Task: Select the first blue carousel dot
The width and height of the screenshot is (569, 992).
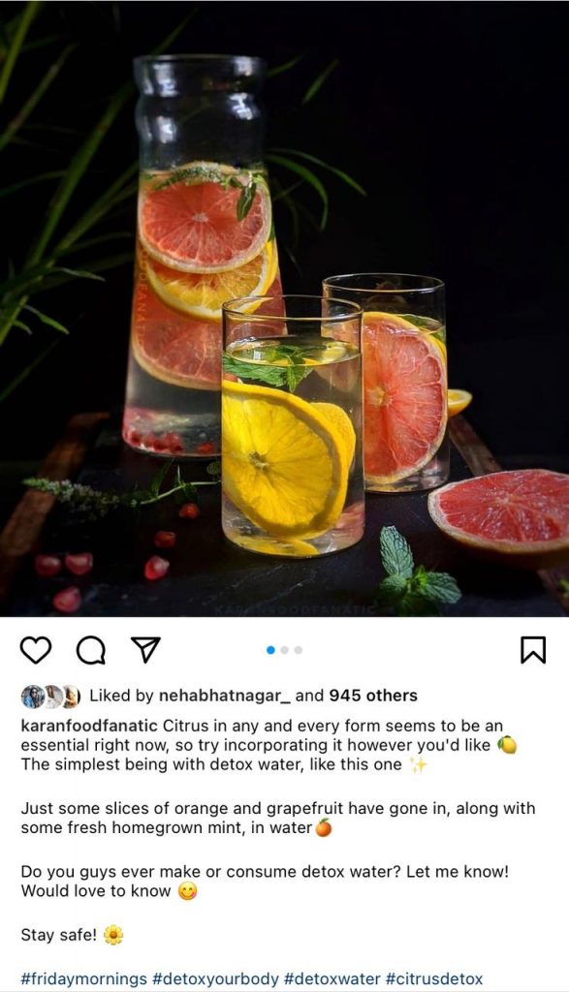Action: point(270,650)
